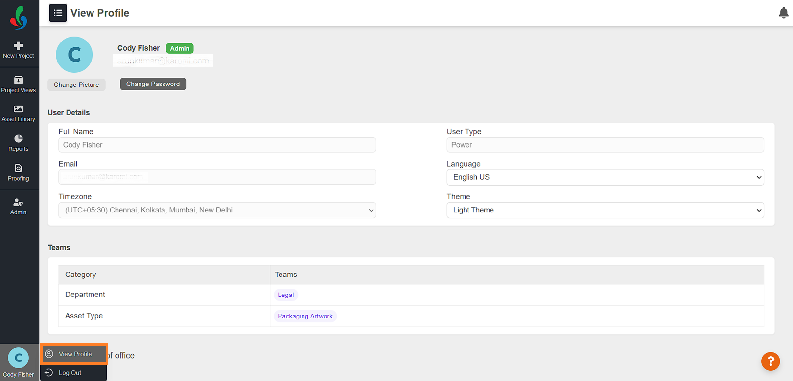Open the Admin section
This screenshot has width=793, height=381.
pos(19,207)
